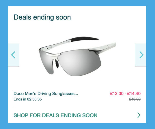This screenshot has height=129, width=155.
Task: Select the £12.00 - £14.40 price
Action: pyautogui.click(x=125, y=94)
